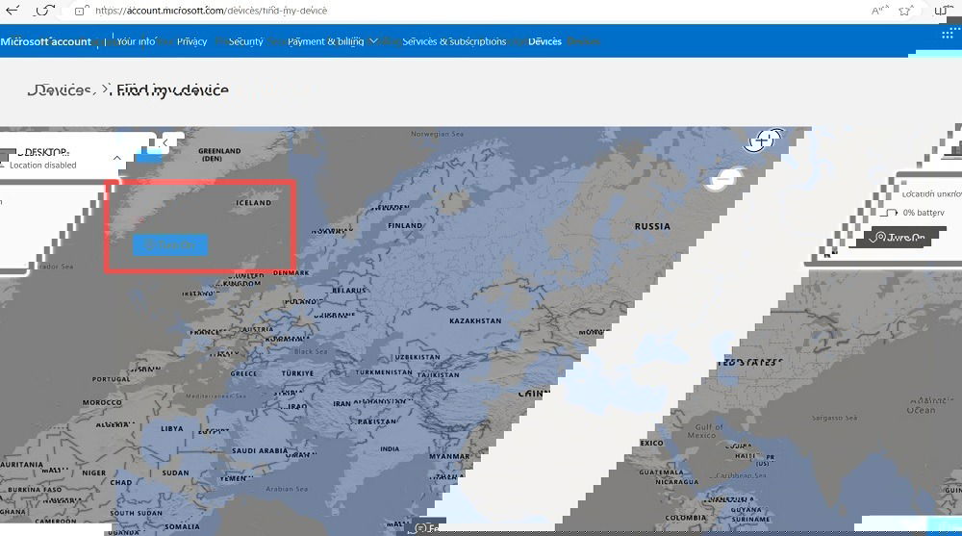Go back with the browser back arrow
962x536 pixels.
pyautogui.click(x=12, y=11)
